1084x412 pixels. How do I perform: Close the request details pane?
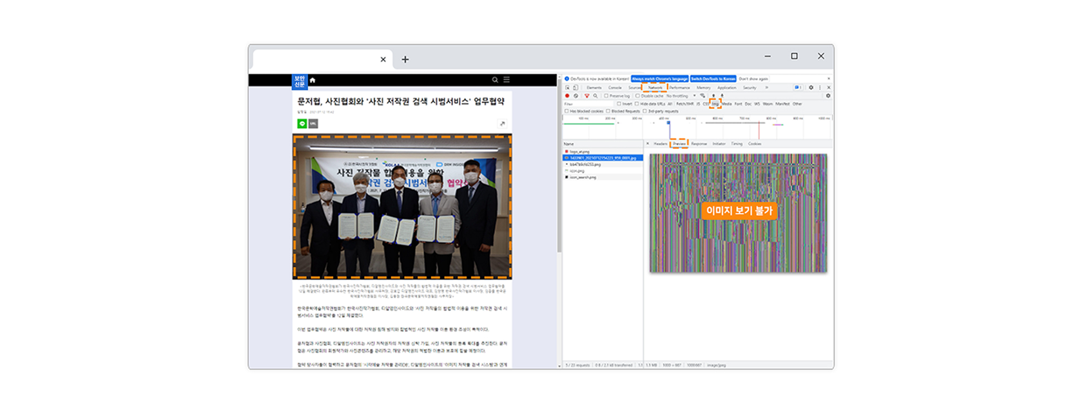648,144
